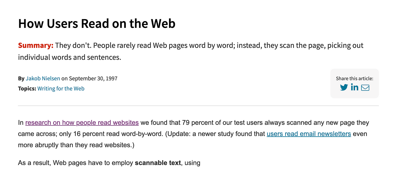
Task: Open the users read email newsletters link
Action: pos(309,134)
